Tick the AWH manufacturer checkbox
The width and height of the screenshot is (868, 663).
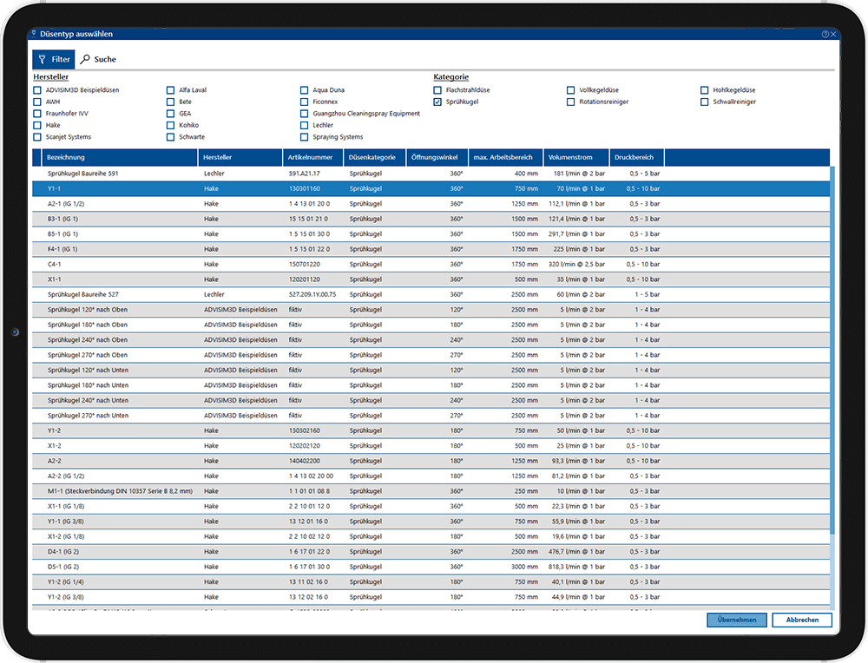click(37, 102)
